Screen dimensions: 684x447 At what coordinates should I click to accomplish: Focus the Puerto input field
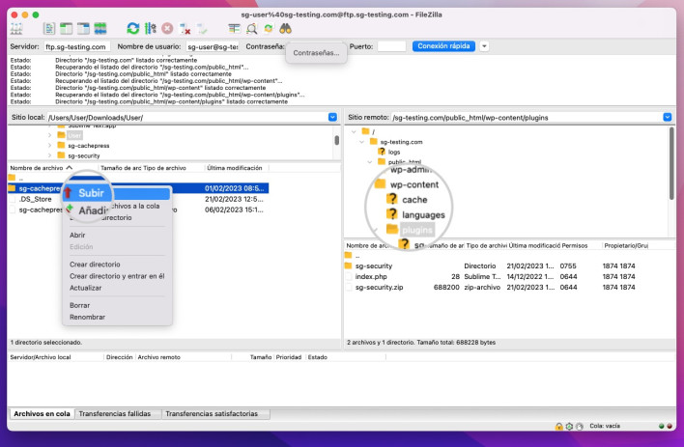[x=391, y=46]
